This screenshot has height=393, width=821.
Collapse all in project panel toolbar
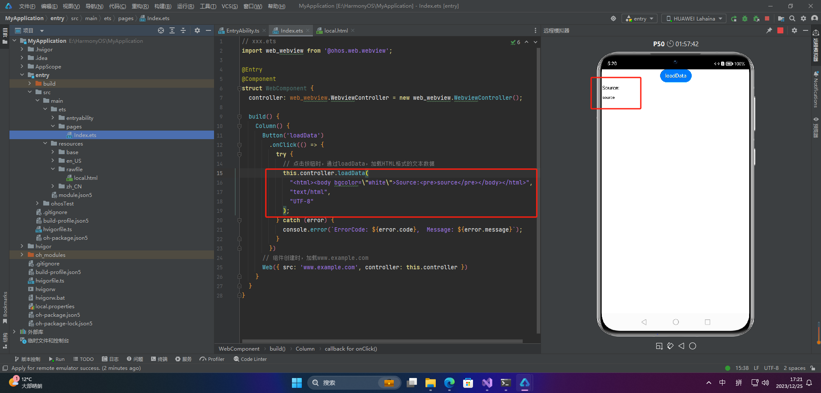183,30
